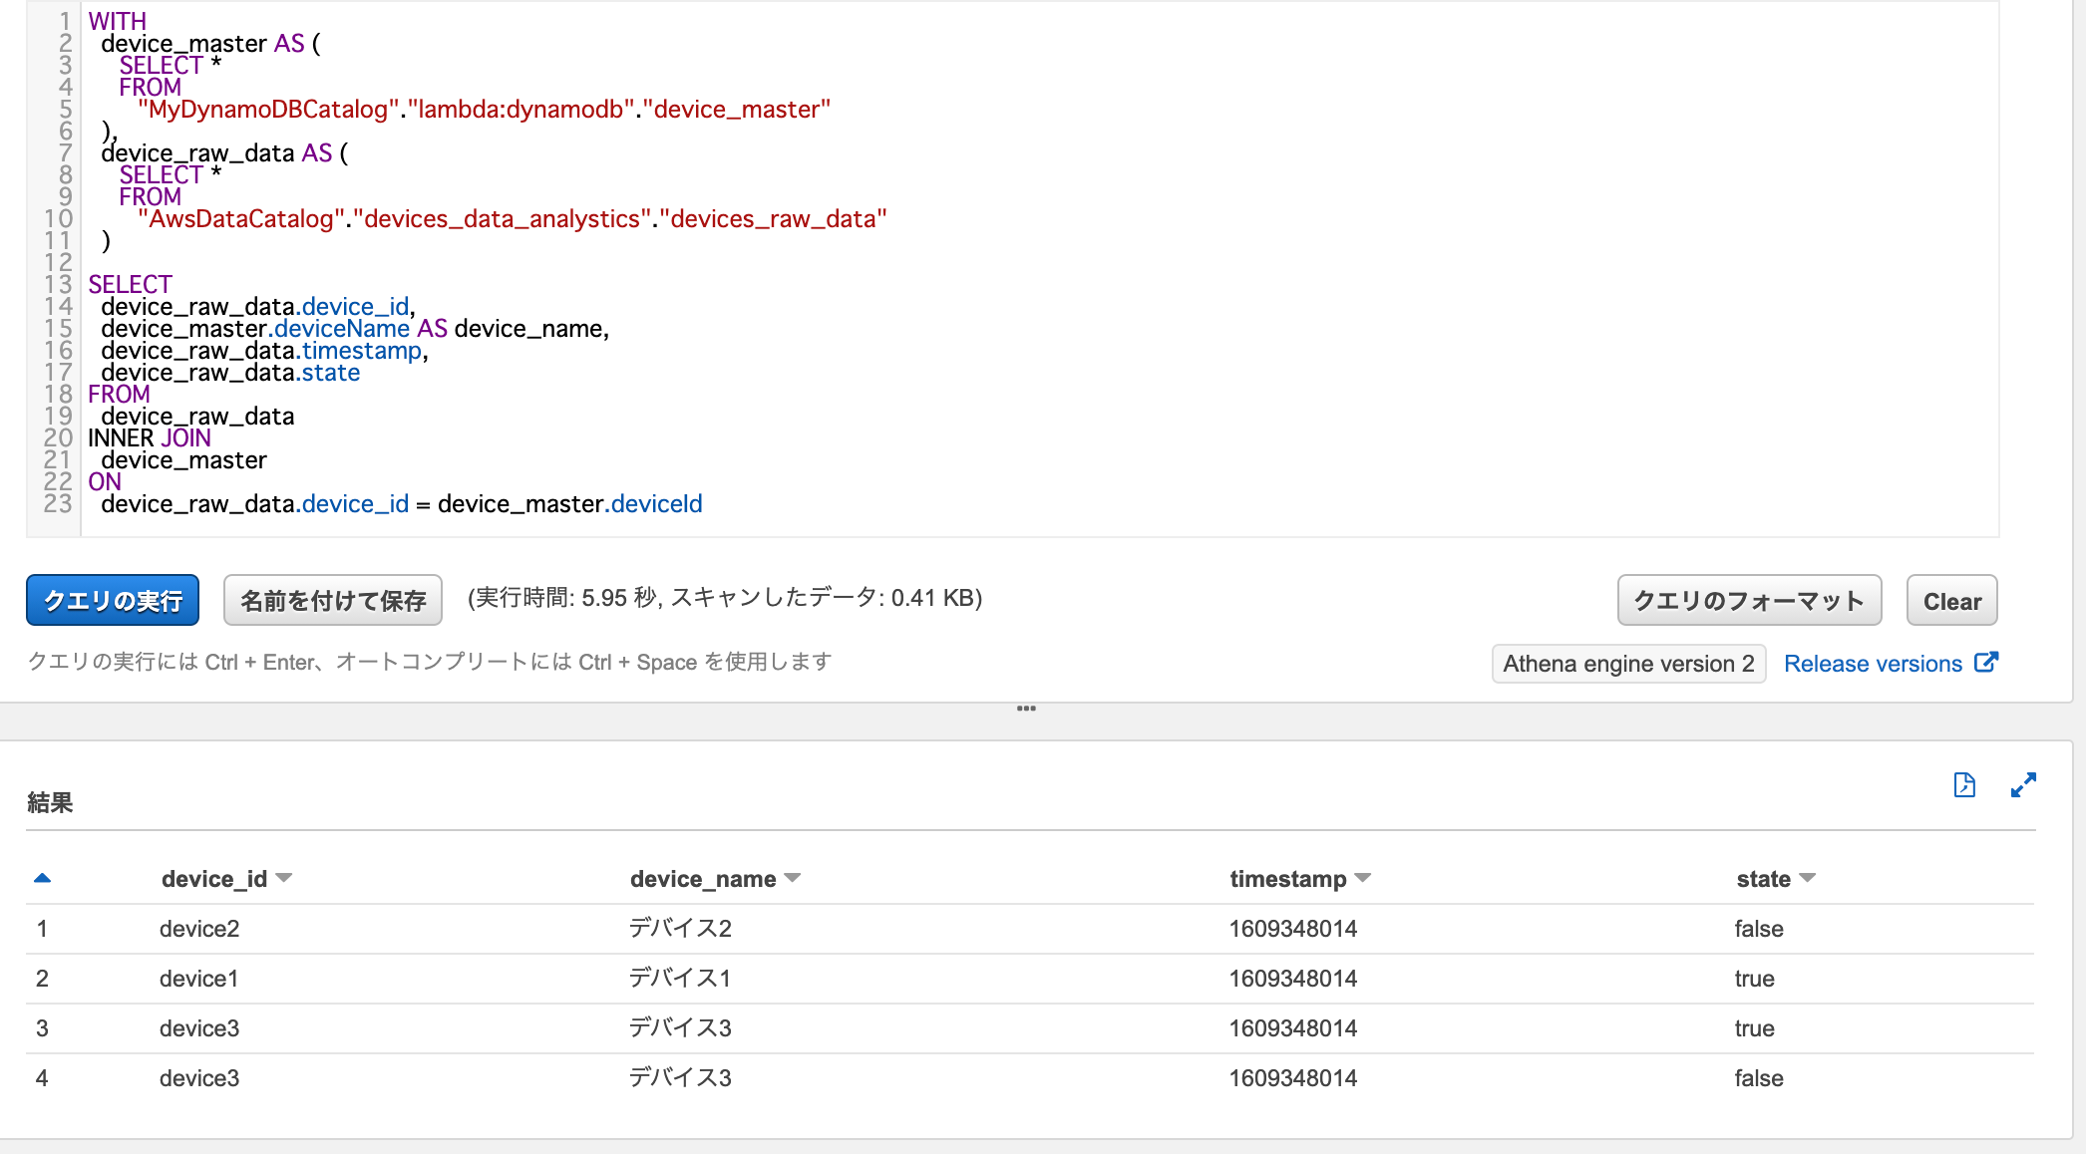This screenshot has height=1154, width=2086.
Task: Expand results panel to fullscreen
Action: pos(2022,785)
